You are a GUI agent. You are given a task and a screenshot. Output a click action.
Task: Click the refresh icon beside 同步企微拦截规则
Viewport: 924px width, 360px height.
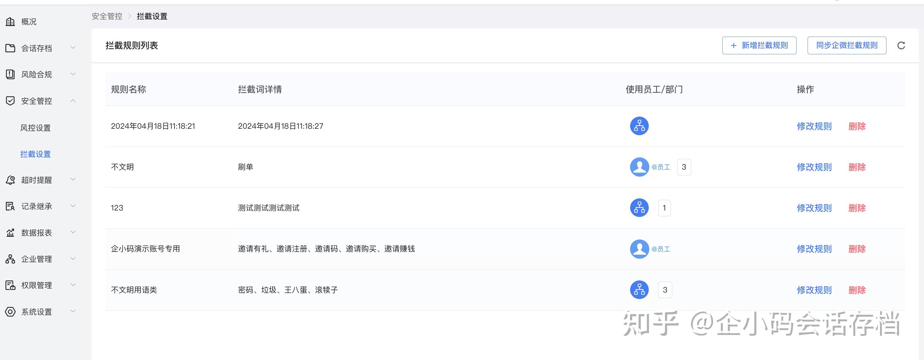click(901, 45)
